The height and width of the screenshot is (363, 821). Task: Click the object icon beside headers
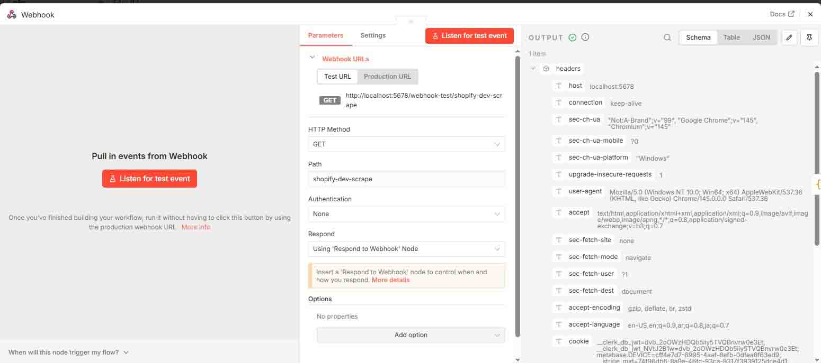tap(546, 68)
